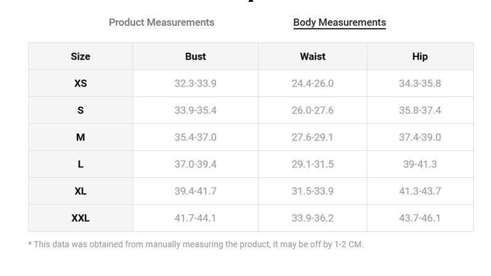Select the XL size row label
Viewport: 491px width, 276px height.
[x=81, y=191]
